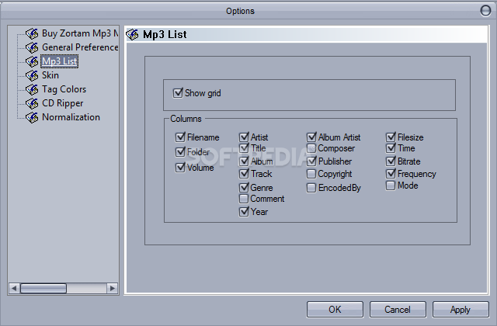Toggle the Album Artist column
This screenshot has width=497, height=326.
pos(311,137)
